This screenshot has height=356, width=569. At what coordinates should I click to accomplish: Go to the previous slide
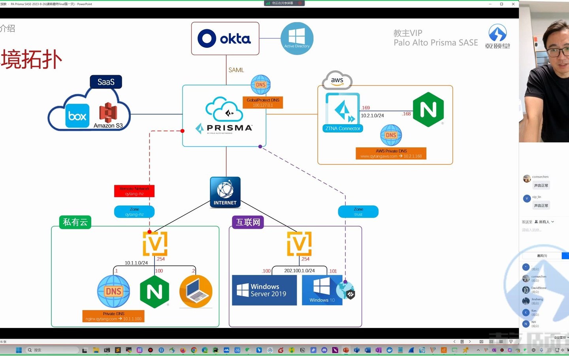point(454,341)
